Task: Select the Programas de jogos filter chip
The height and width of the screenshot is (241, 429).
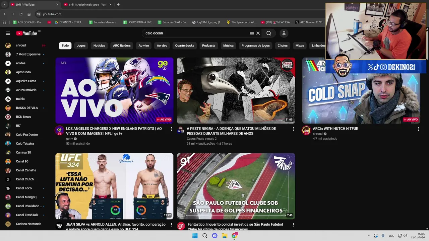Action: coord(255,46)
